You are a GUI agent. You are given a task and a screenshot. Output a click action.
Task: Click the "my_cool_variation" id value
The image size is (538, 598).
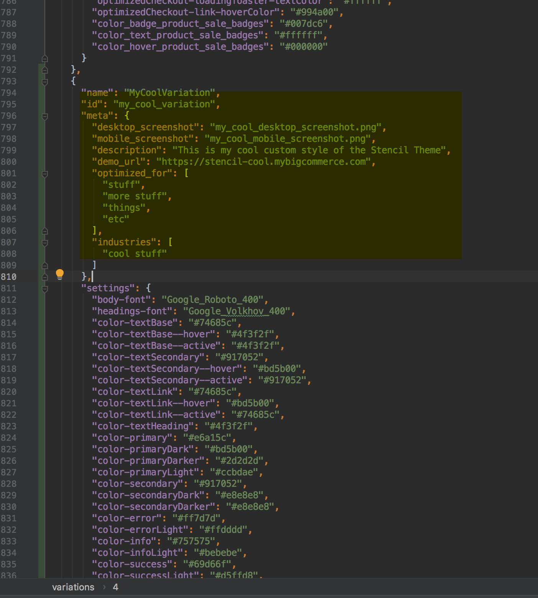point(164,104)
